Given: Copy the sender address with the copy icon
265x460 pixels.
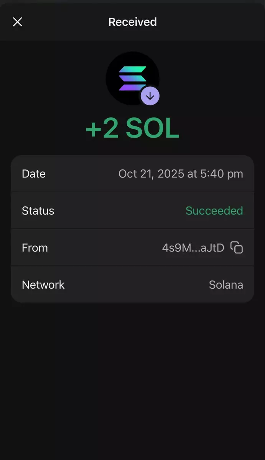Looking at the screenshot, I should 237,248.
